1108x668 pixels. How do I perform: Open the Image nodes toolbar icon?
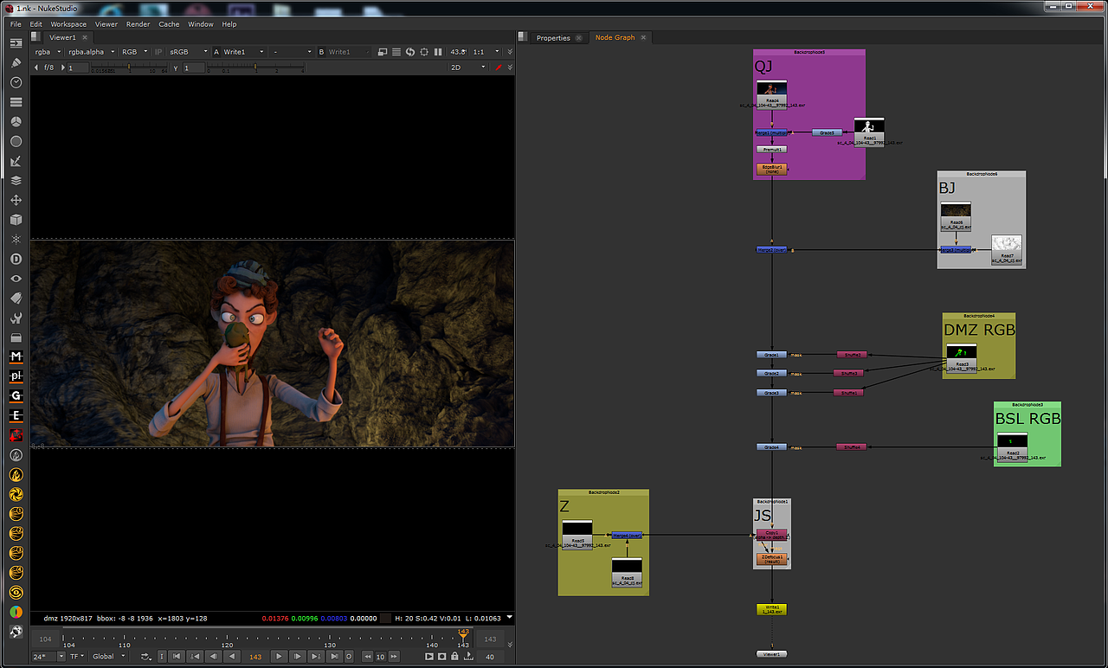tap(16, 43)
